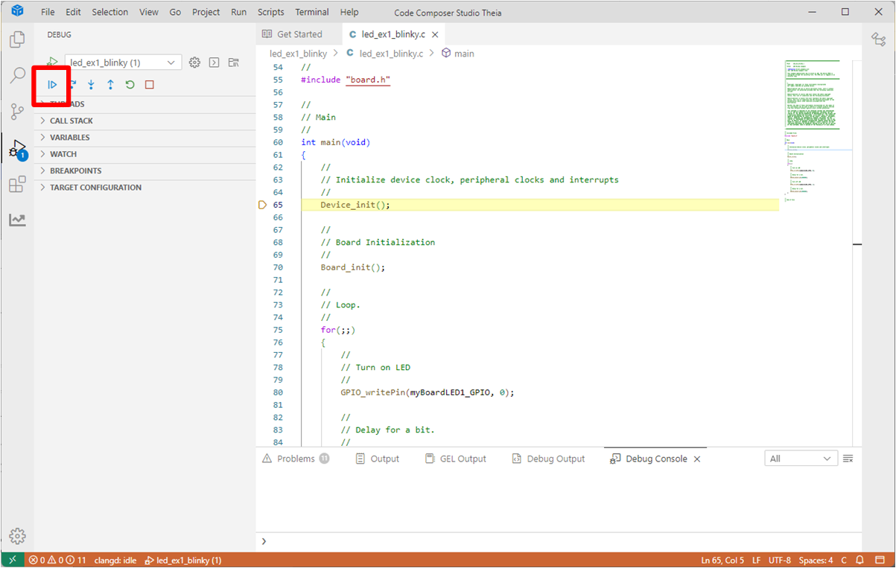Toggle breakpoint marker at line 65
The height and width of the screenshot is (568, 896).
pos(262,205)
